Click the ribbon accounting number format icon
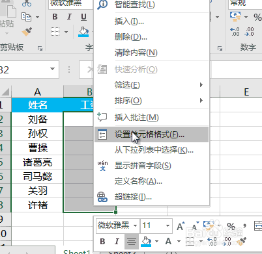This screenshot has width=262, height=254. [x=235, y=17]
